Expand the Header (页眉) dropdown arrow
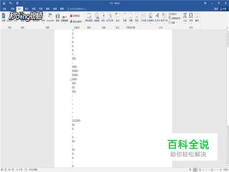 [x=125, y=23]
